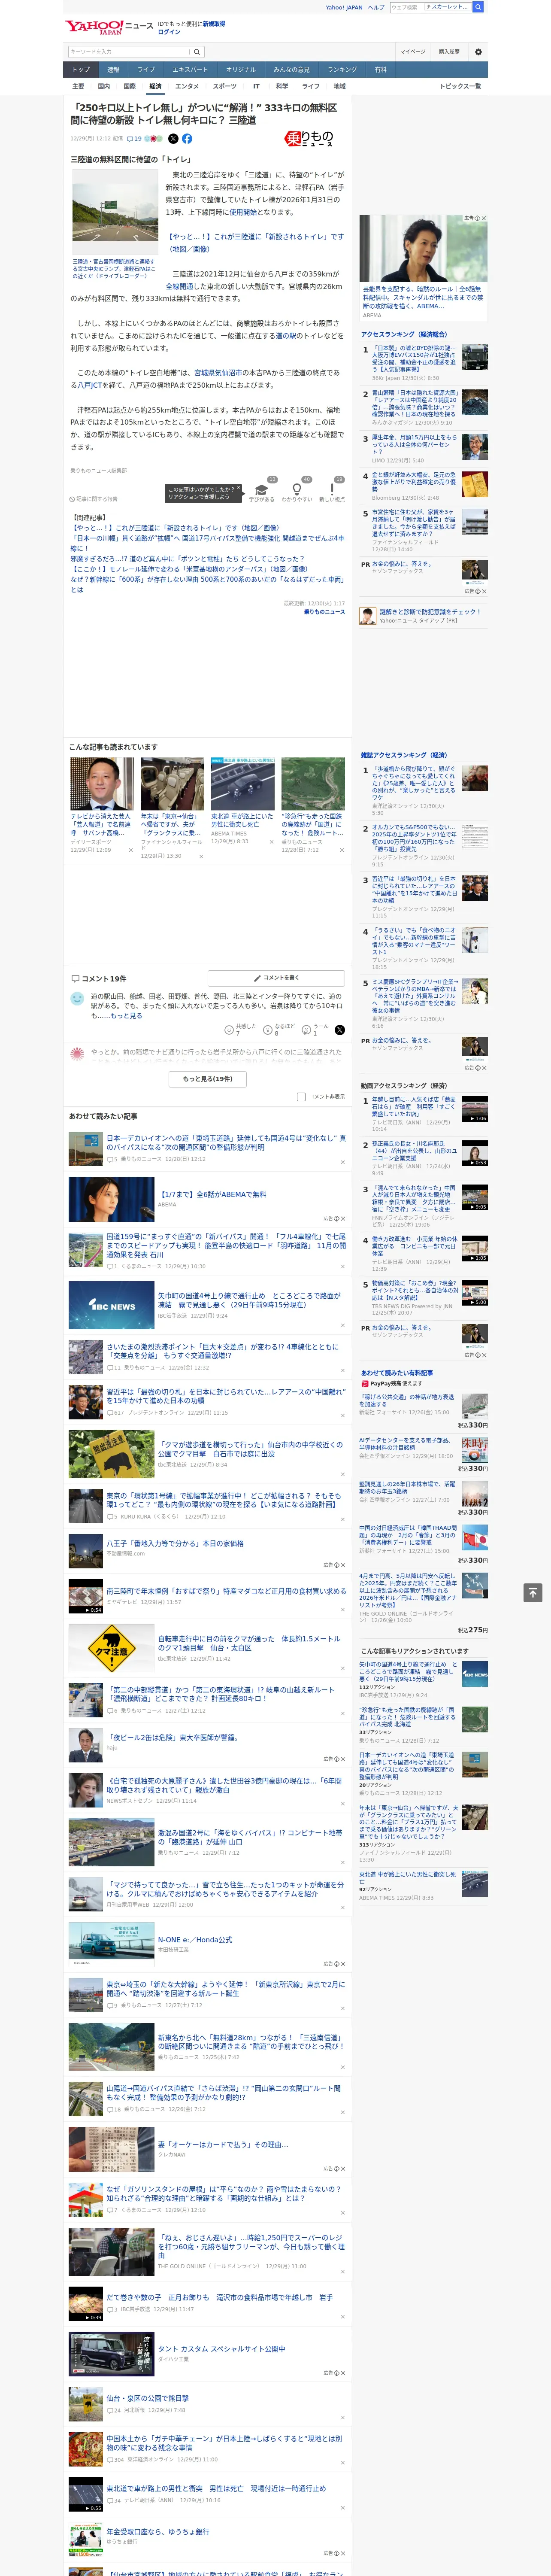Open the タント カスタム スペシャルサイト ad
This screenshot has width=551, height=2576.
(x=221, y=2348)
